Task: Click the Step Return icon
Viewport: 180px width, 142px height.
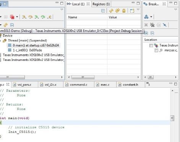Action: click(49, 17)
